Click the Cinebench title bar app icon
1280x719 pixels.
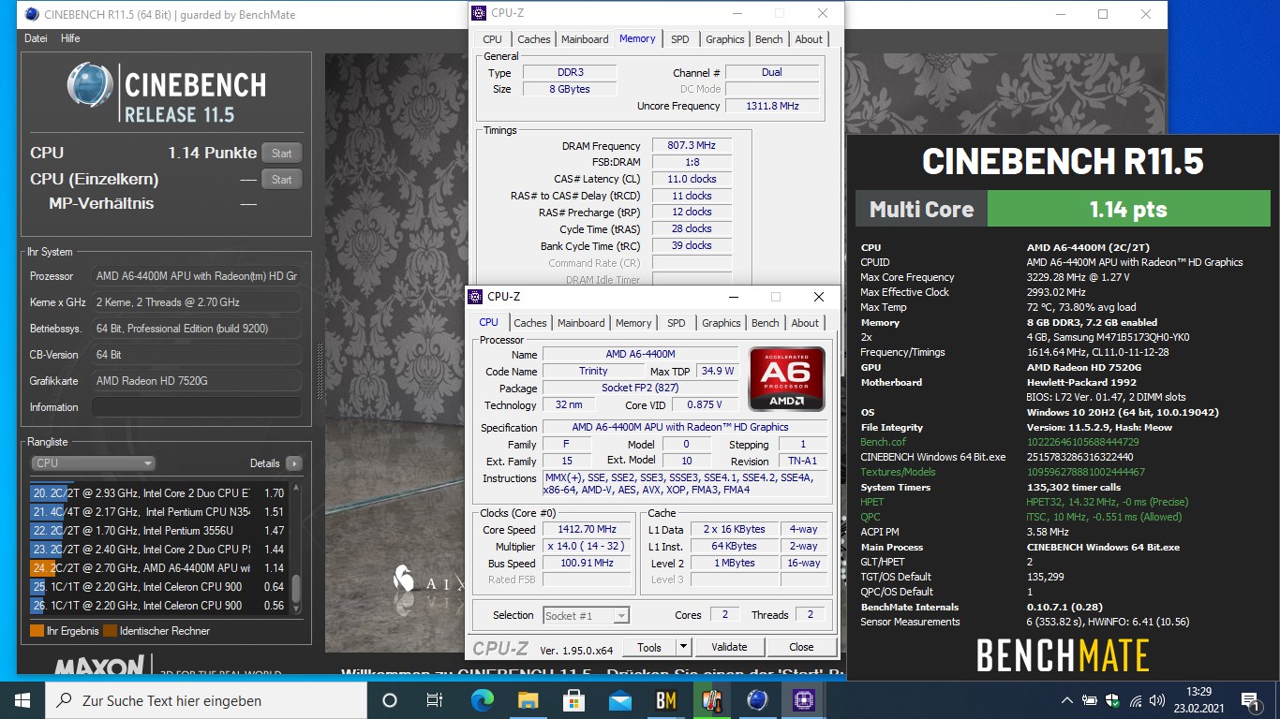click(x=32, y=14)
